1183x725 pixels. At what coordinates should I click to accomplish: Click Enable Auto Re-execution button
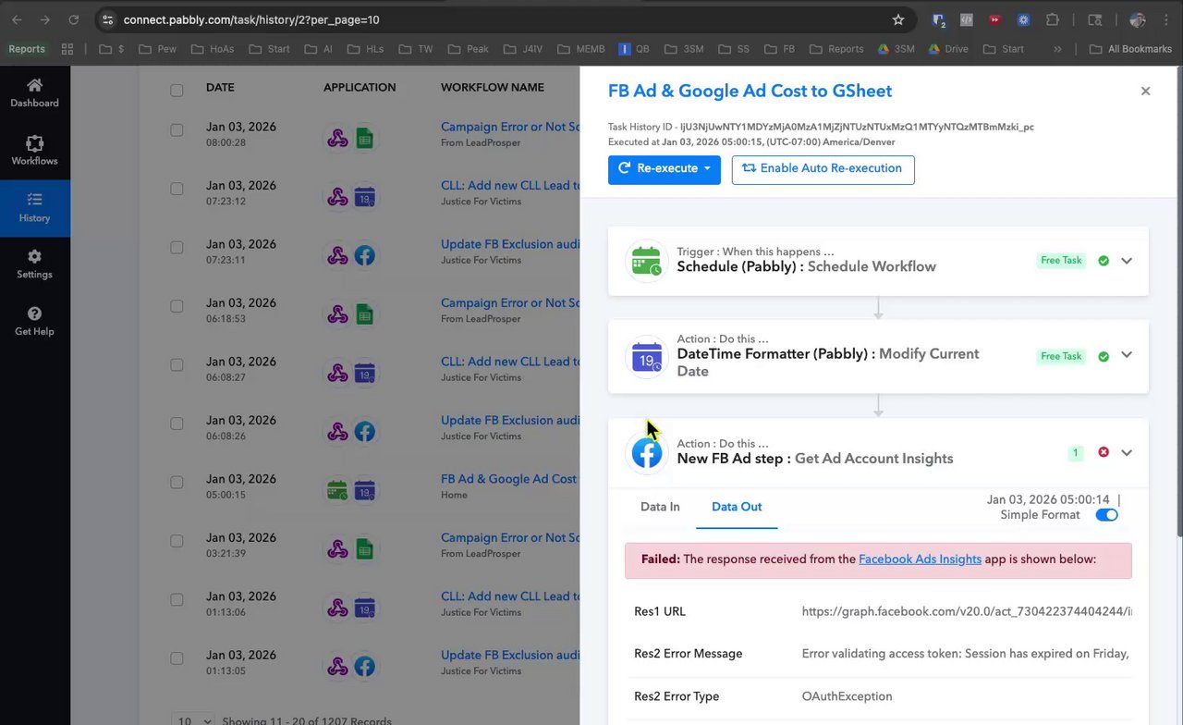[x=823, y=169]
